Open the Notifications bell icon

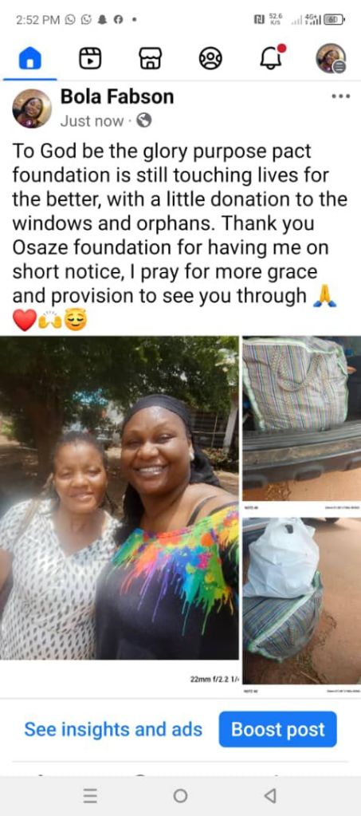(272, 57)
